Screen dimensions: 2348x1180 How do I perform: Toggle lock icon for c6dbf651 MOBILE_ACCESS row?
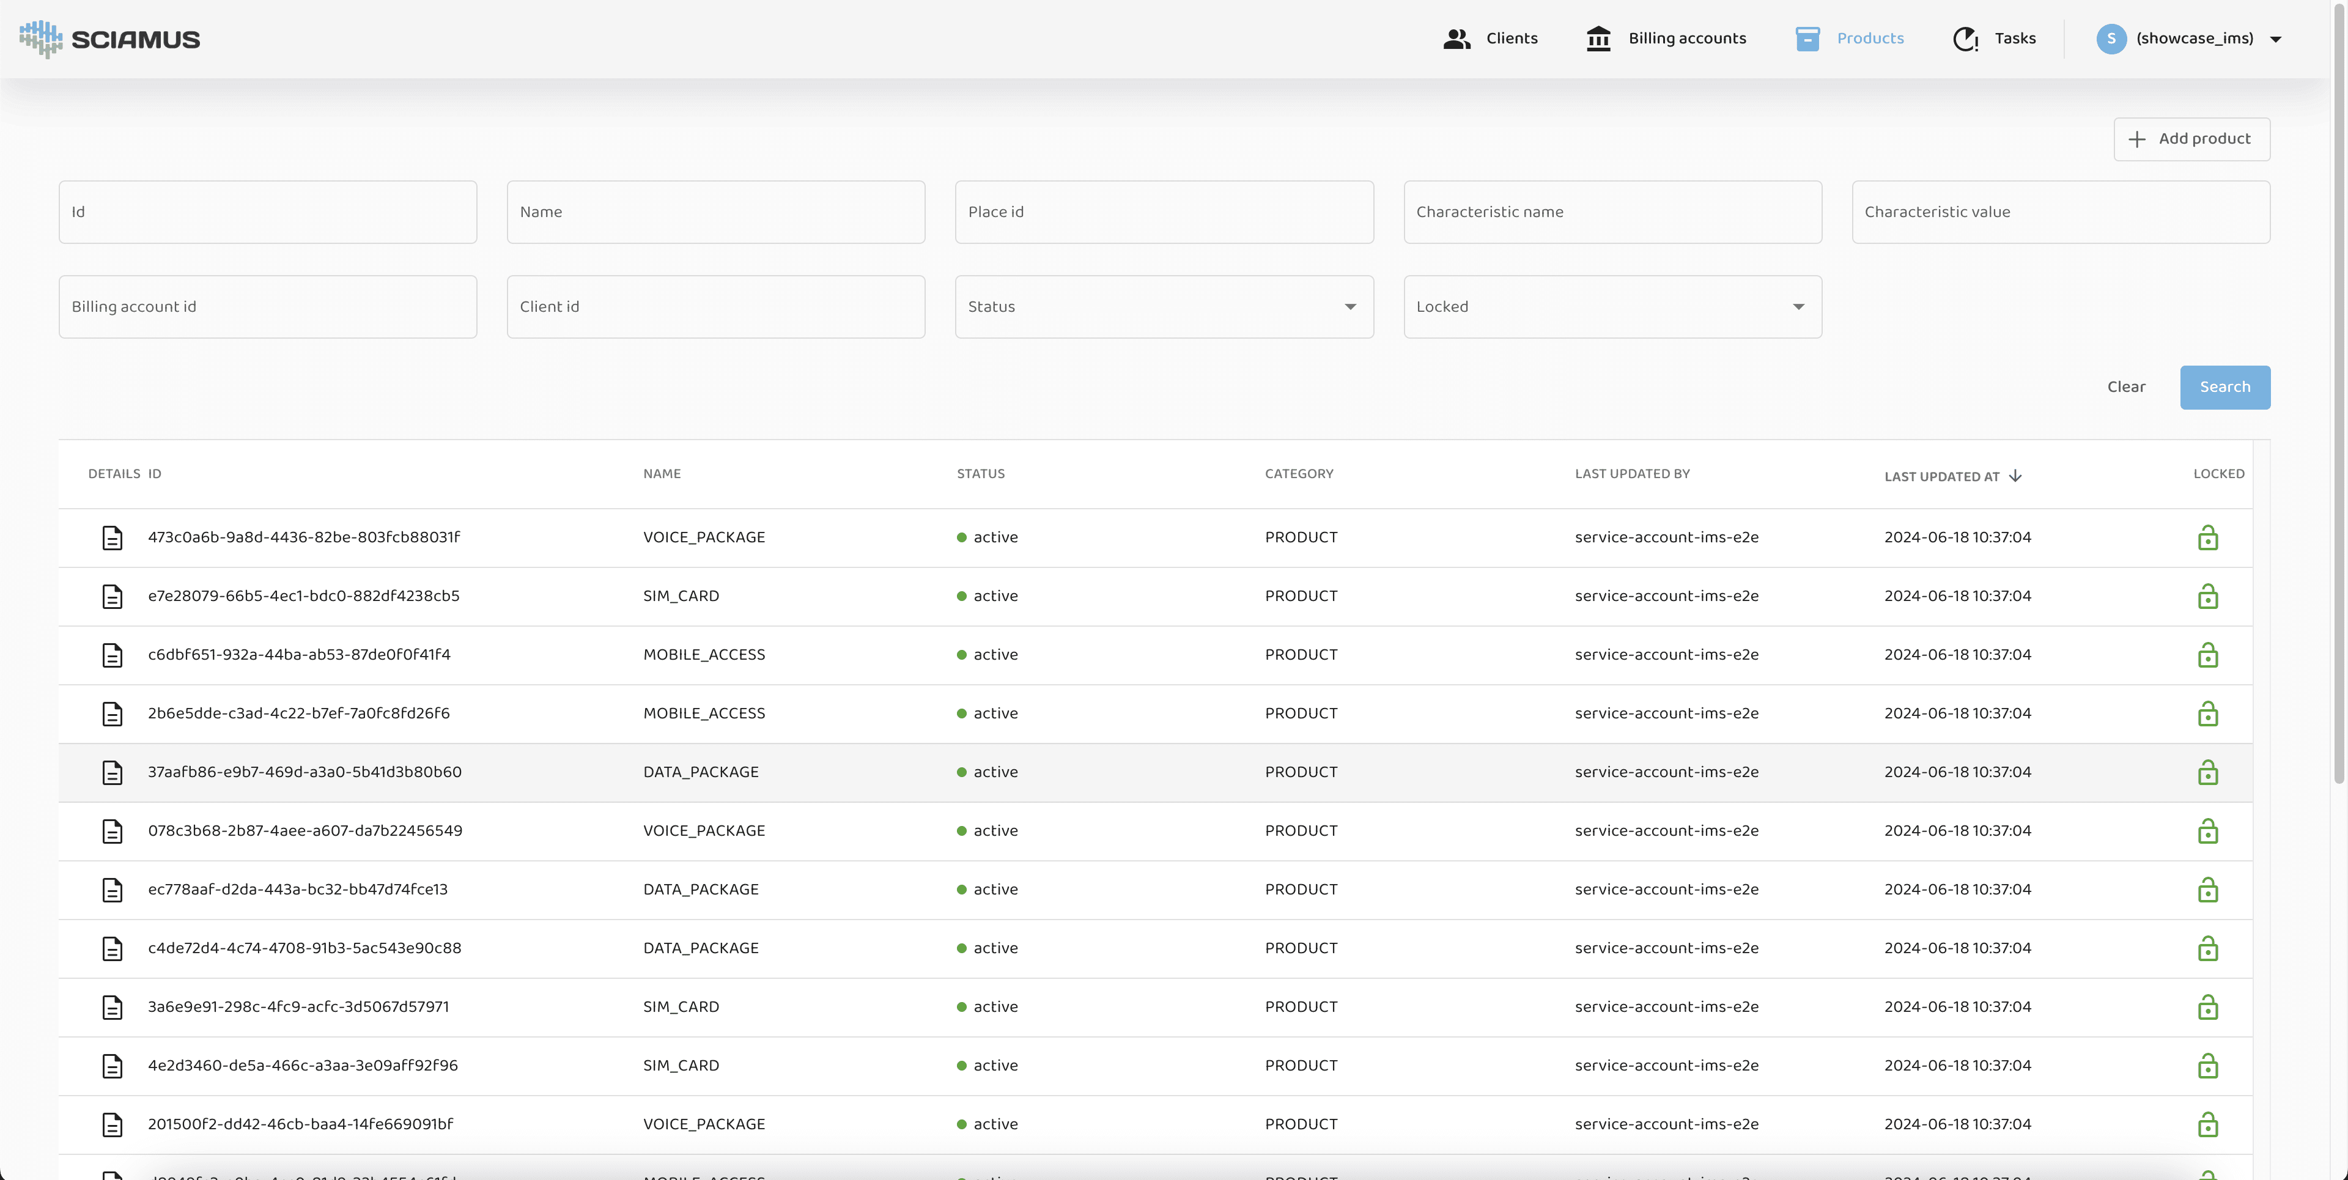(2207, 655)
